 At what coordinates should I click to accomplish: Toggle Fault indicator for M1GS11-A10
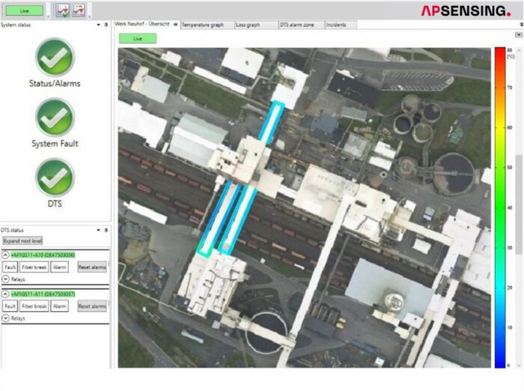click(x=10, y=266)
